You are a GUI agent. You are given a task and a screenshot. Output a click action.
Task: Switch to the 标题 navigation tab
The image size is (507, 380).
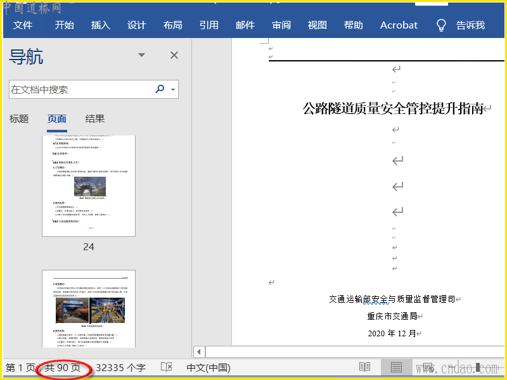coord(19,118)
